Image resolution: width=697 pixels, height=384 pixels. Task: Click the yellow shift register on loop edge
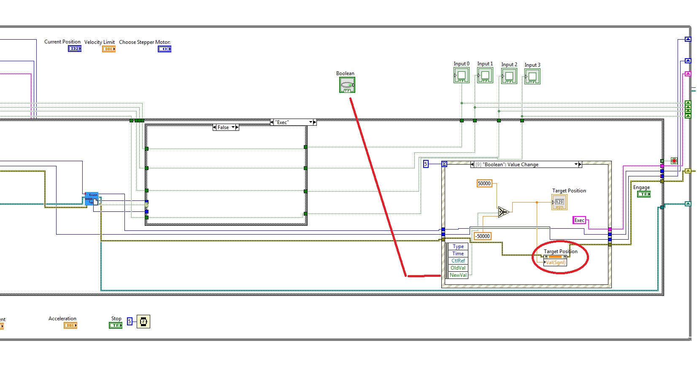click(x=688, y=171)
